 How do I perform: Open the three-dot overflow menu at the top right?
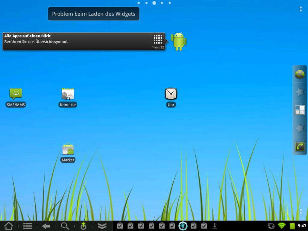pyautogui.click(x=301, y=9)
